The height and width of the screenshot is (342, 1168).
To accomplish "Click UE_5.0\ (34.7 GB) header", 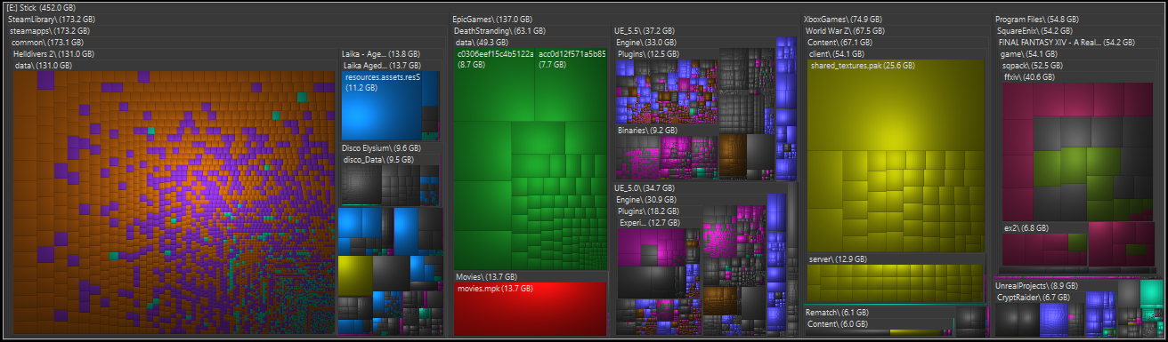I will point(645,188).
